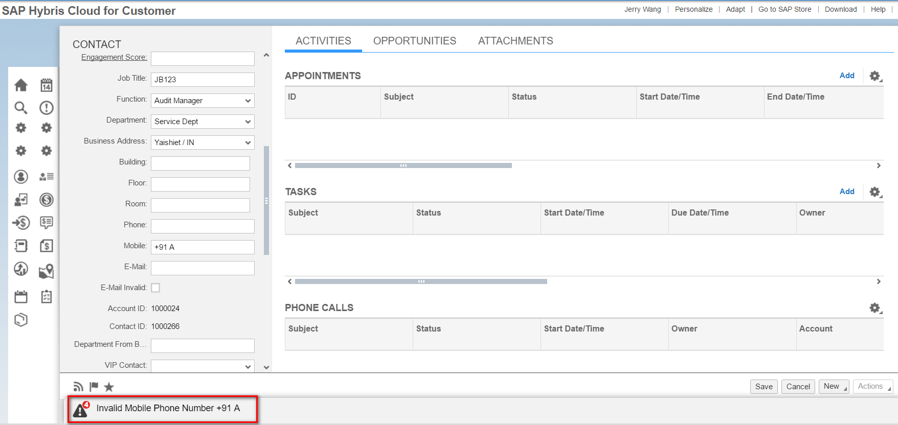The width and height of the screenshot is (898, 425).
Task: Click the exclamation alert circle icon
Action: 47,107
